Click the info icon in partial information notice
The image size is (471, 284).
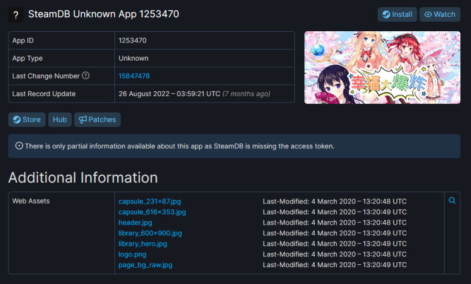19,146
